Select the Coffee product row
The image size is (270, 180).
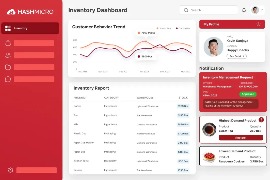point(132,106)
